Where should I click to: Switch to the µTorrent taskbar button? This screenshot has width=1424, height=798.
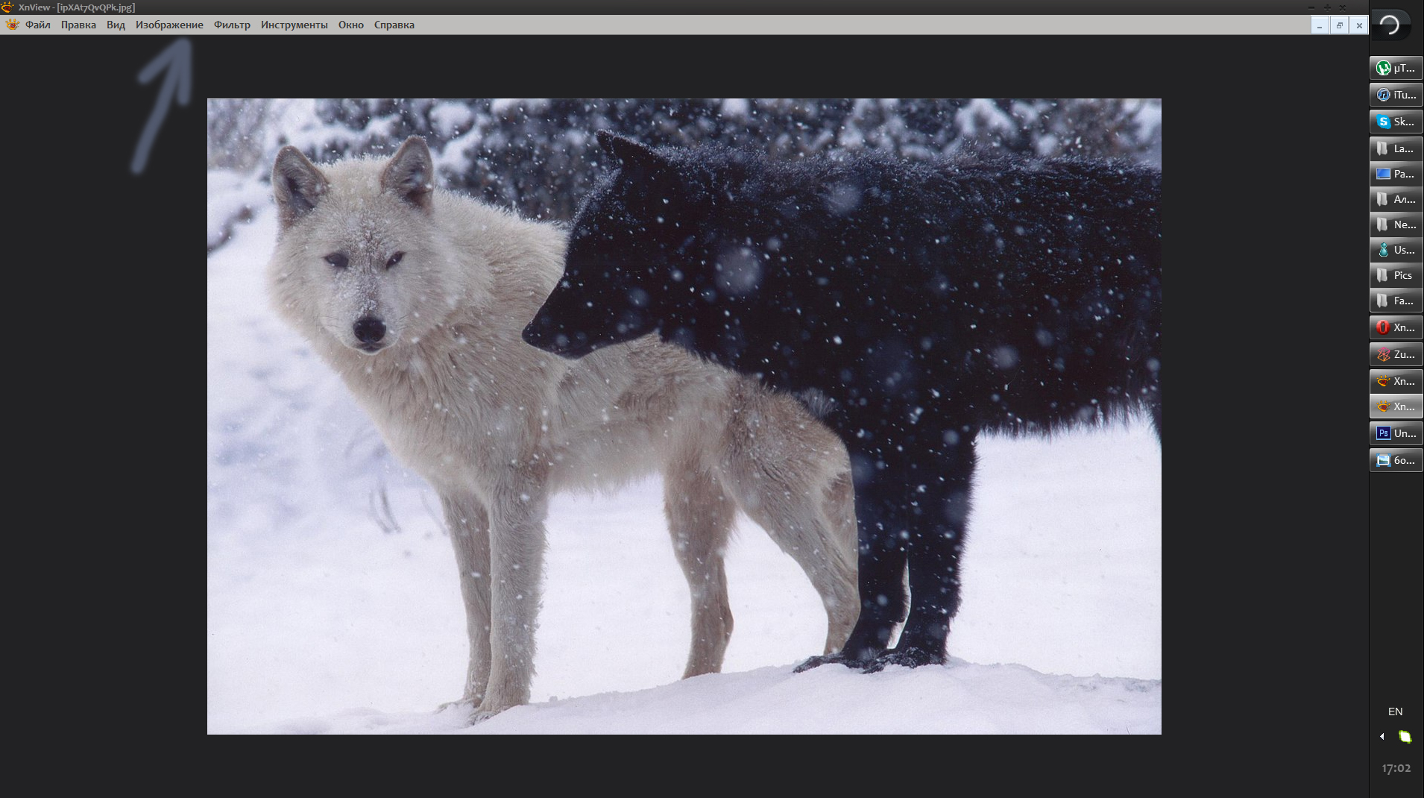pyautogui.click(x=1396, y=68)
